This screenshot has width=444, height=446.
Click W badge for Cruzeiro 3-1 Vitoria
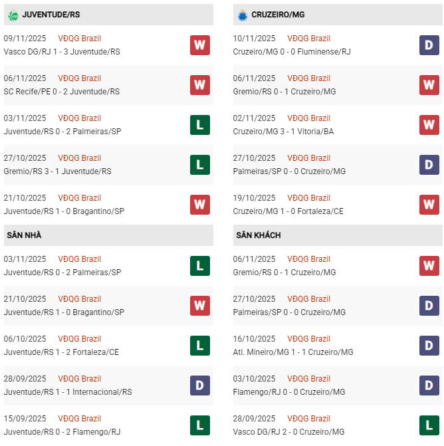pos(429,125)
